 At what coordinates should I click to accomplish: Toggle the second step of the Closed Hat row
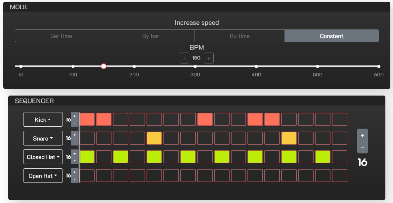tap(104, 157)
